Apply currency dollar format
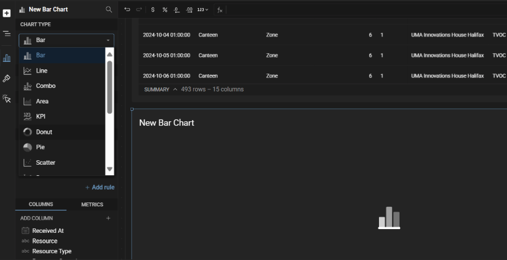 [x=153, y=10]
